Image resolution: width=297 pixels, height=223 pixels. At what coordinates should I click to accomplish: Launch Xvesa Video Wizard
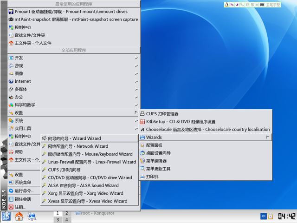pos(90,201)
